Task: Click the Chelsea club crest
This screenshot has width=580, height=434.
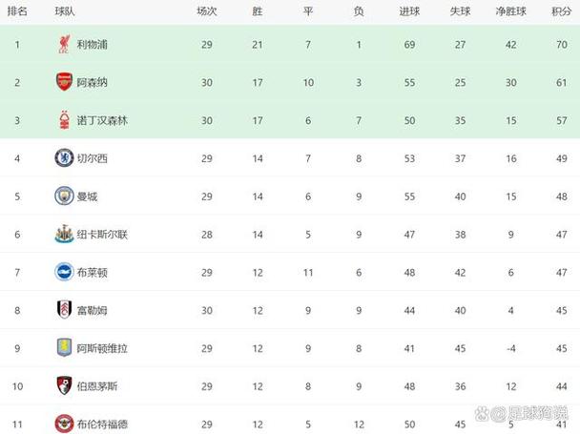Action: coord(64,158)
